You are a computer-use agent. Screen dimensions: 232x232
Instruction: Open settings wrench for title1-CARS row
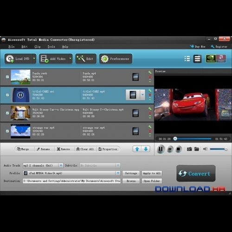[150, 90]
